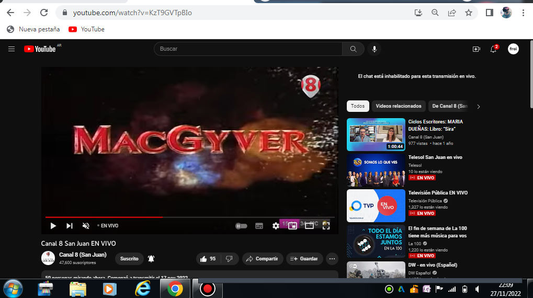Select the Videos relacionados chip
533x298 pixels.
tap(399, 106)
